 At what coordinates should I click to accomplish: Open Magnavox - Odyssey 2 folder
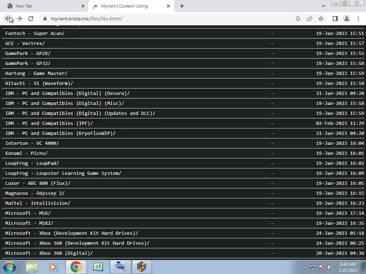35,193
